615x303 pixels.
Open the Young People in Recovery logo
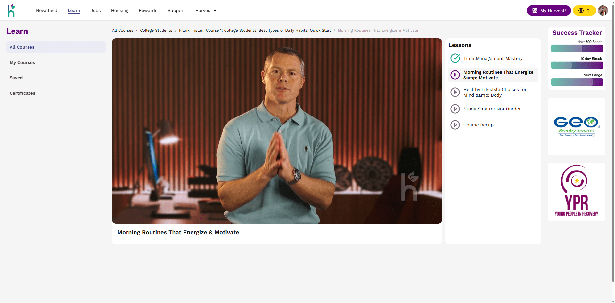tap(576, 192)
